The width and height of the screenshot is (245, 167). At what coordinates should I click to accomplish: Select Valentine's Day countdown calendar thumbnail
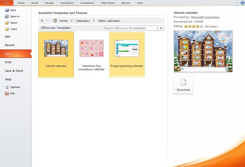[91, 48]
